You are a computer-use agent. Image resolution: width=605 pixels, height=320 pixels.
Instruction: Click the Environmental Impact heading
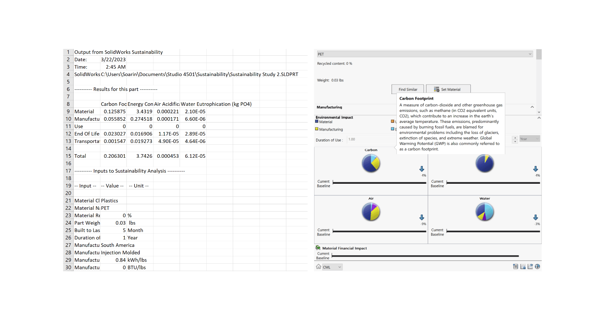[x=334, y=117]
